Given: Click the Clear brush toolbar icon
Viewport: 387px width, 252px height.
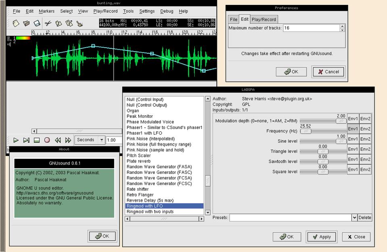Looking at the screenshot, I should 79,24.
